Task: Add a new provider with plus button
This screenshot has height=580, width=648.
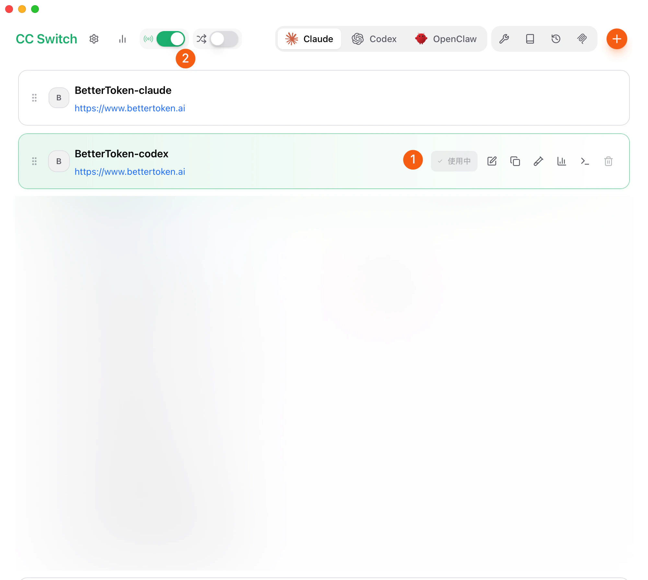Action: click(x=617, y=39)
